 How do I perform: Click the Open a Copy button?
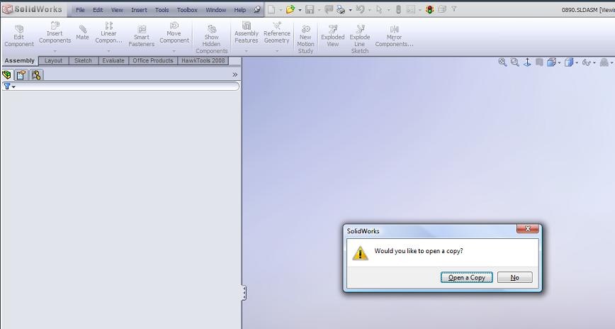click(x=467, y=277)
